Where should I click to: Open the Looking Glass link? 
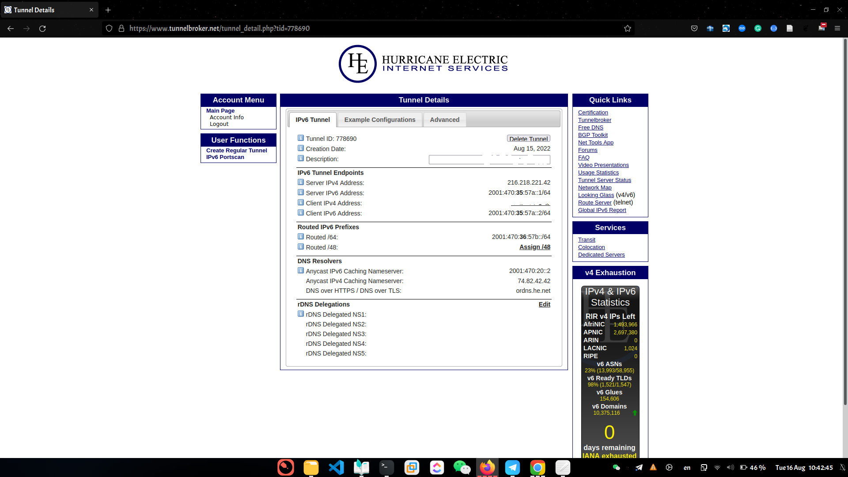coord(596,195)
